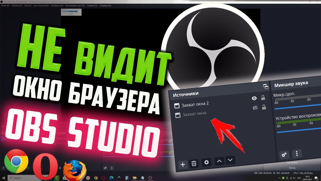This screenshot has height=181, width=321.
Task: Click the Поиск taskbar search box
Action: 30,178
